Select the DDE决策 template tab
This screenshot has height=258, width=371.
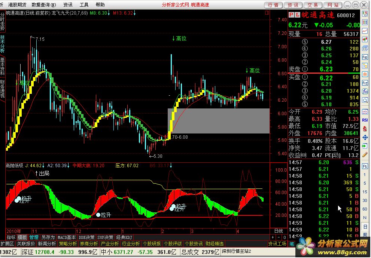click(x=86, y=237)
